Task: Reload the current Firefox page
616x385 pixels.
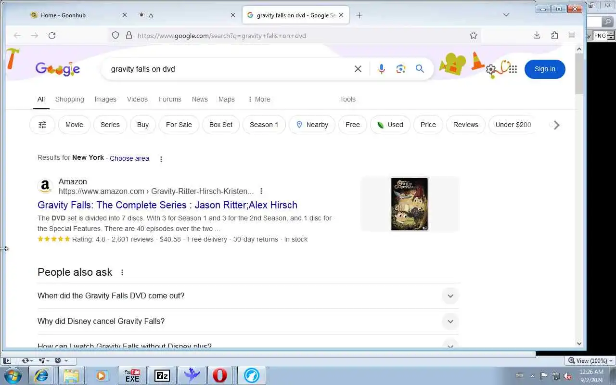Action: click(x=52, y=35)
